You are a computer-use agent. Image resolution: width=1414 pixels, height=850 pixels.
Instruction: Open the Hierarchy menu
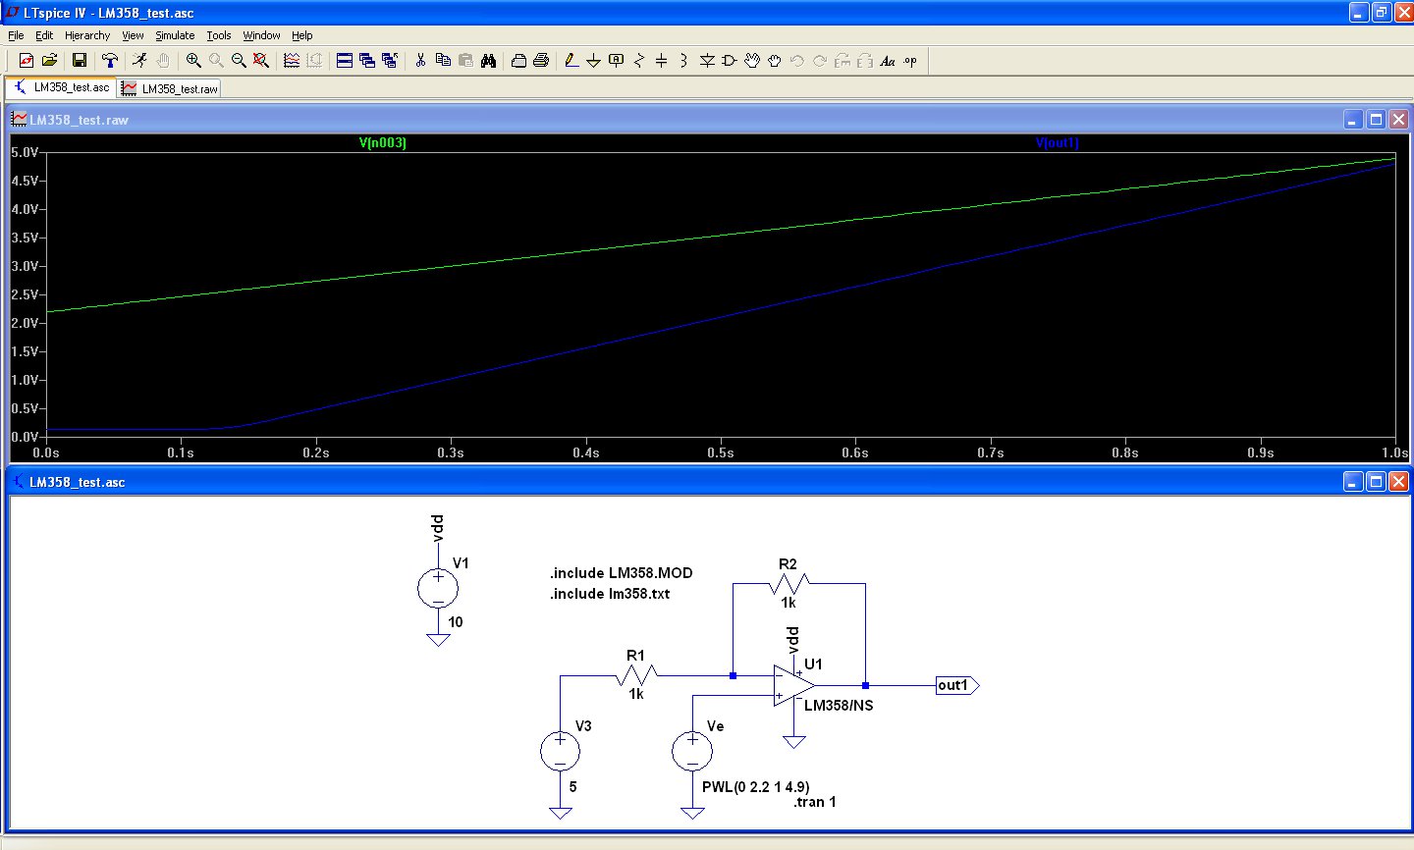[87, 35]
